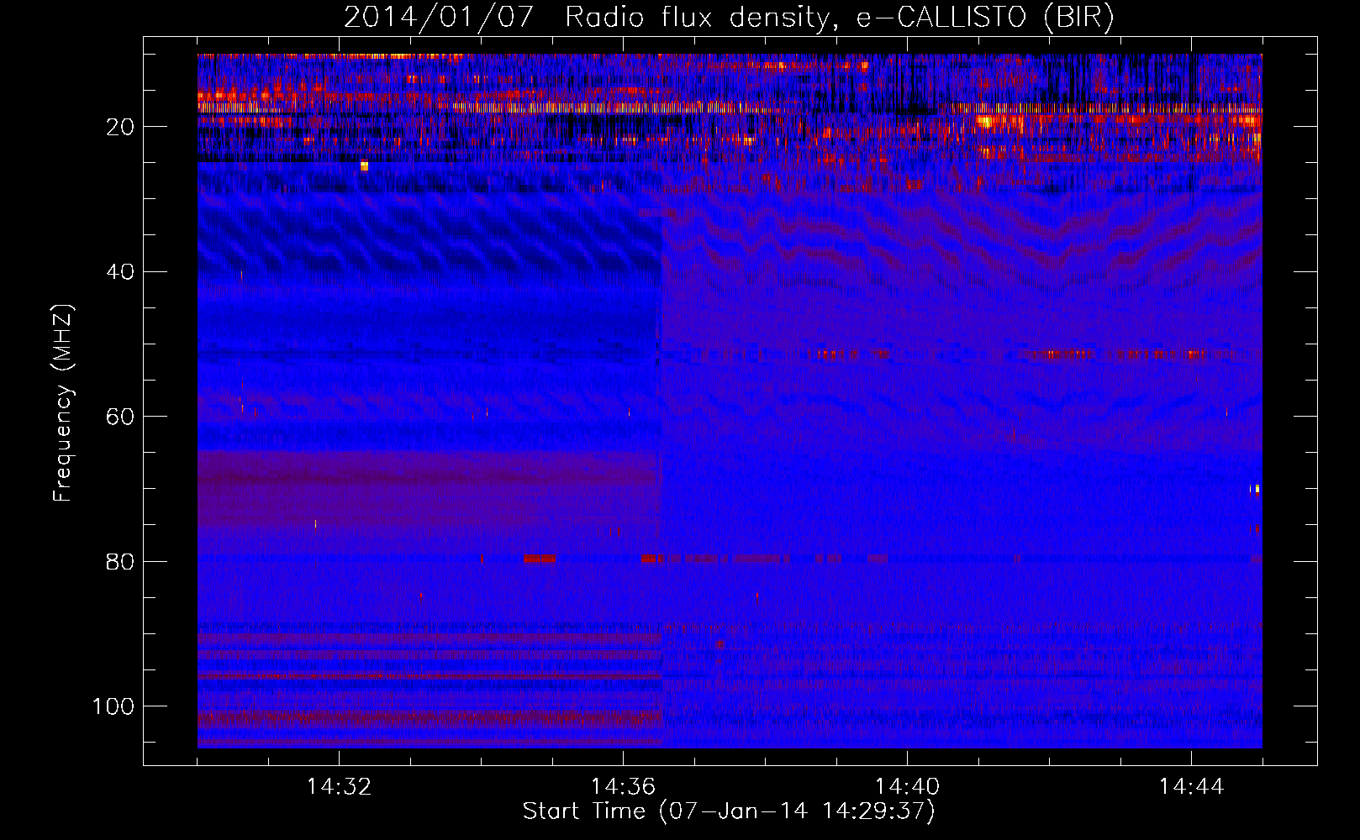Image resolution: width=1360 pixels, height=840 pixels.
Task: Click the Start Time axis label
Action: (x=729, y=811)
